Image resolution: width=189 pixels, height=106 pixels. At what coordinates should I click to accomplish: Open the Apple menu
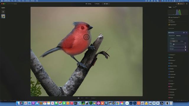pos(2,1)
